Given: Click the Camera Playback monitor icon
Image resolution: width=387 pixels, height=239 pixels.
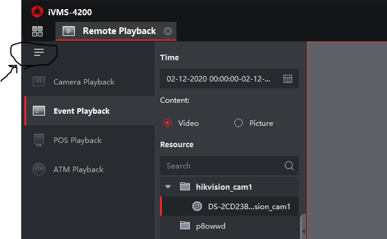Looking at the screenshot, I should (39, 81).
